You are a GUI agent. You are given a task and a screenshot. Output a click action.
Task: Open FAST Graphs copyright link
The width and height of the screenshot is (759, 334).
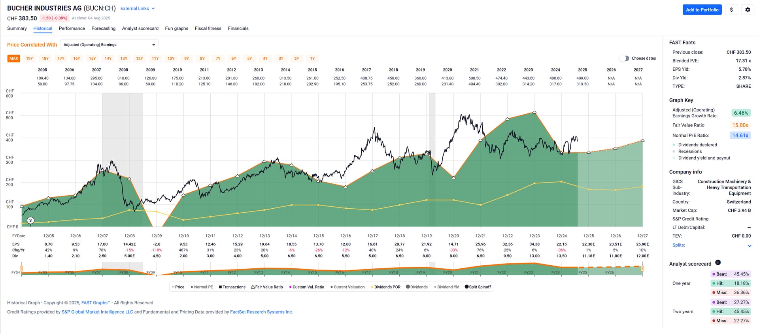tap(96, 303)
